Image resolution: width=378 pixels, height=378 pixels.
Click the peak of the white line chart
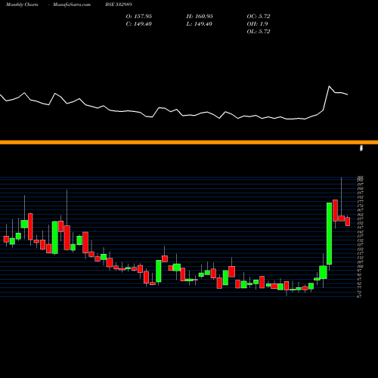(x=329, y=86)
